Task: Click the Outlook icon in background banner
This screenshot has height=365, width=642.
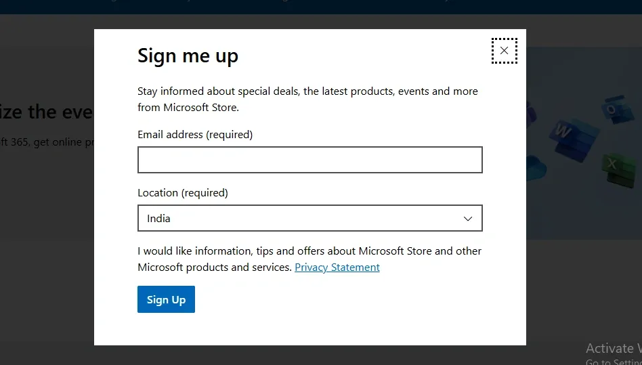Action: [x=613, y=109]
